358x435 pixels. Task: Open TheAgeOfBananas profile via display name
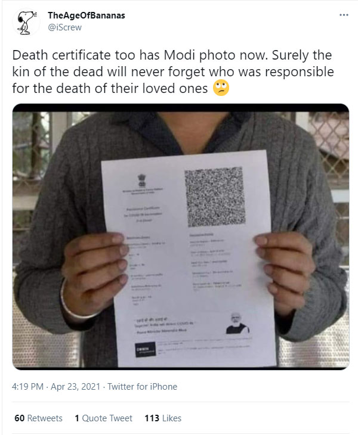86,15
